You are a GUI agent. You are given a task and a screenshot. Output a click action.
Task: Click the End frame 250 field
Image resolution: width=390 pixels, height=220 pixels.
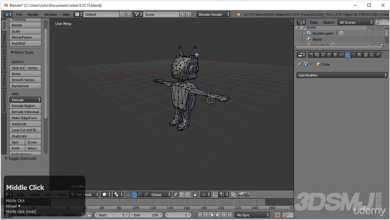point(146,215)
